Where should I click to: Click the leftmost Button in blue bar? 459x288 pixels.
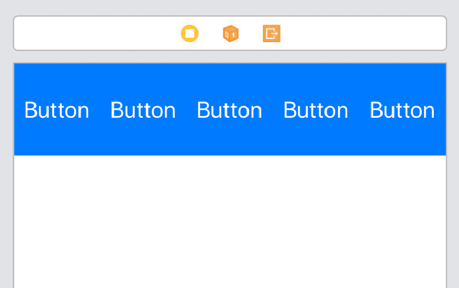[x=57, y=111]
